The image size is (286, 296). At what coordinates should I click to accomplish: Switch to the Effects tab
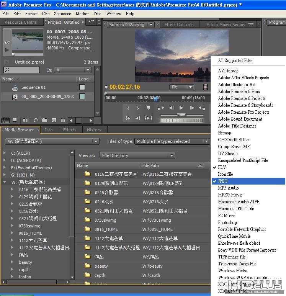(70, 130)
